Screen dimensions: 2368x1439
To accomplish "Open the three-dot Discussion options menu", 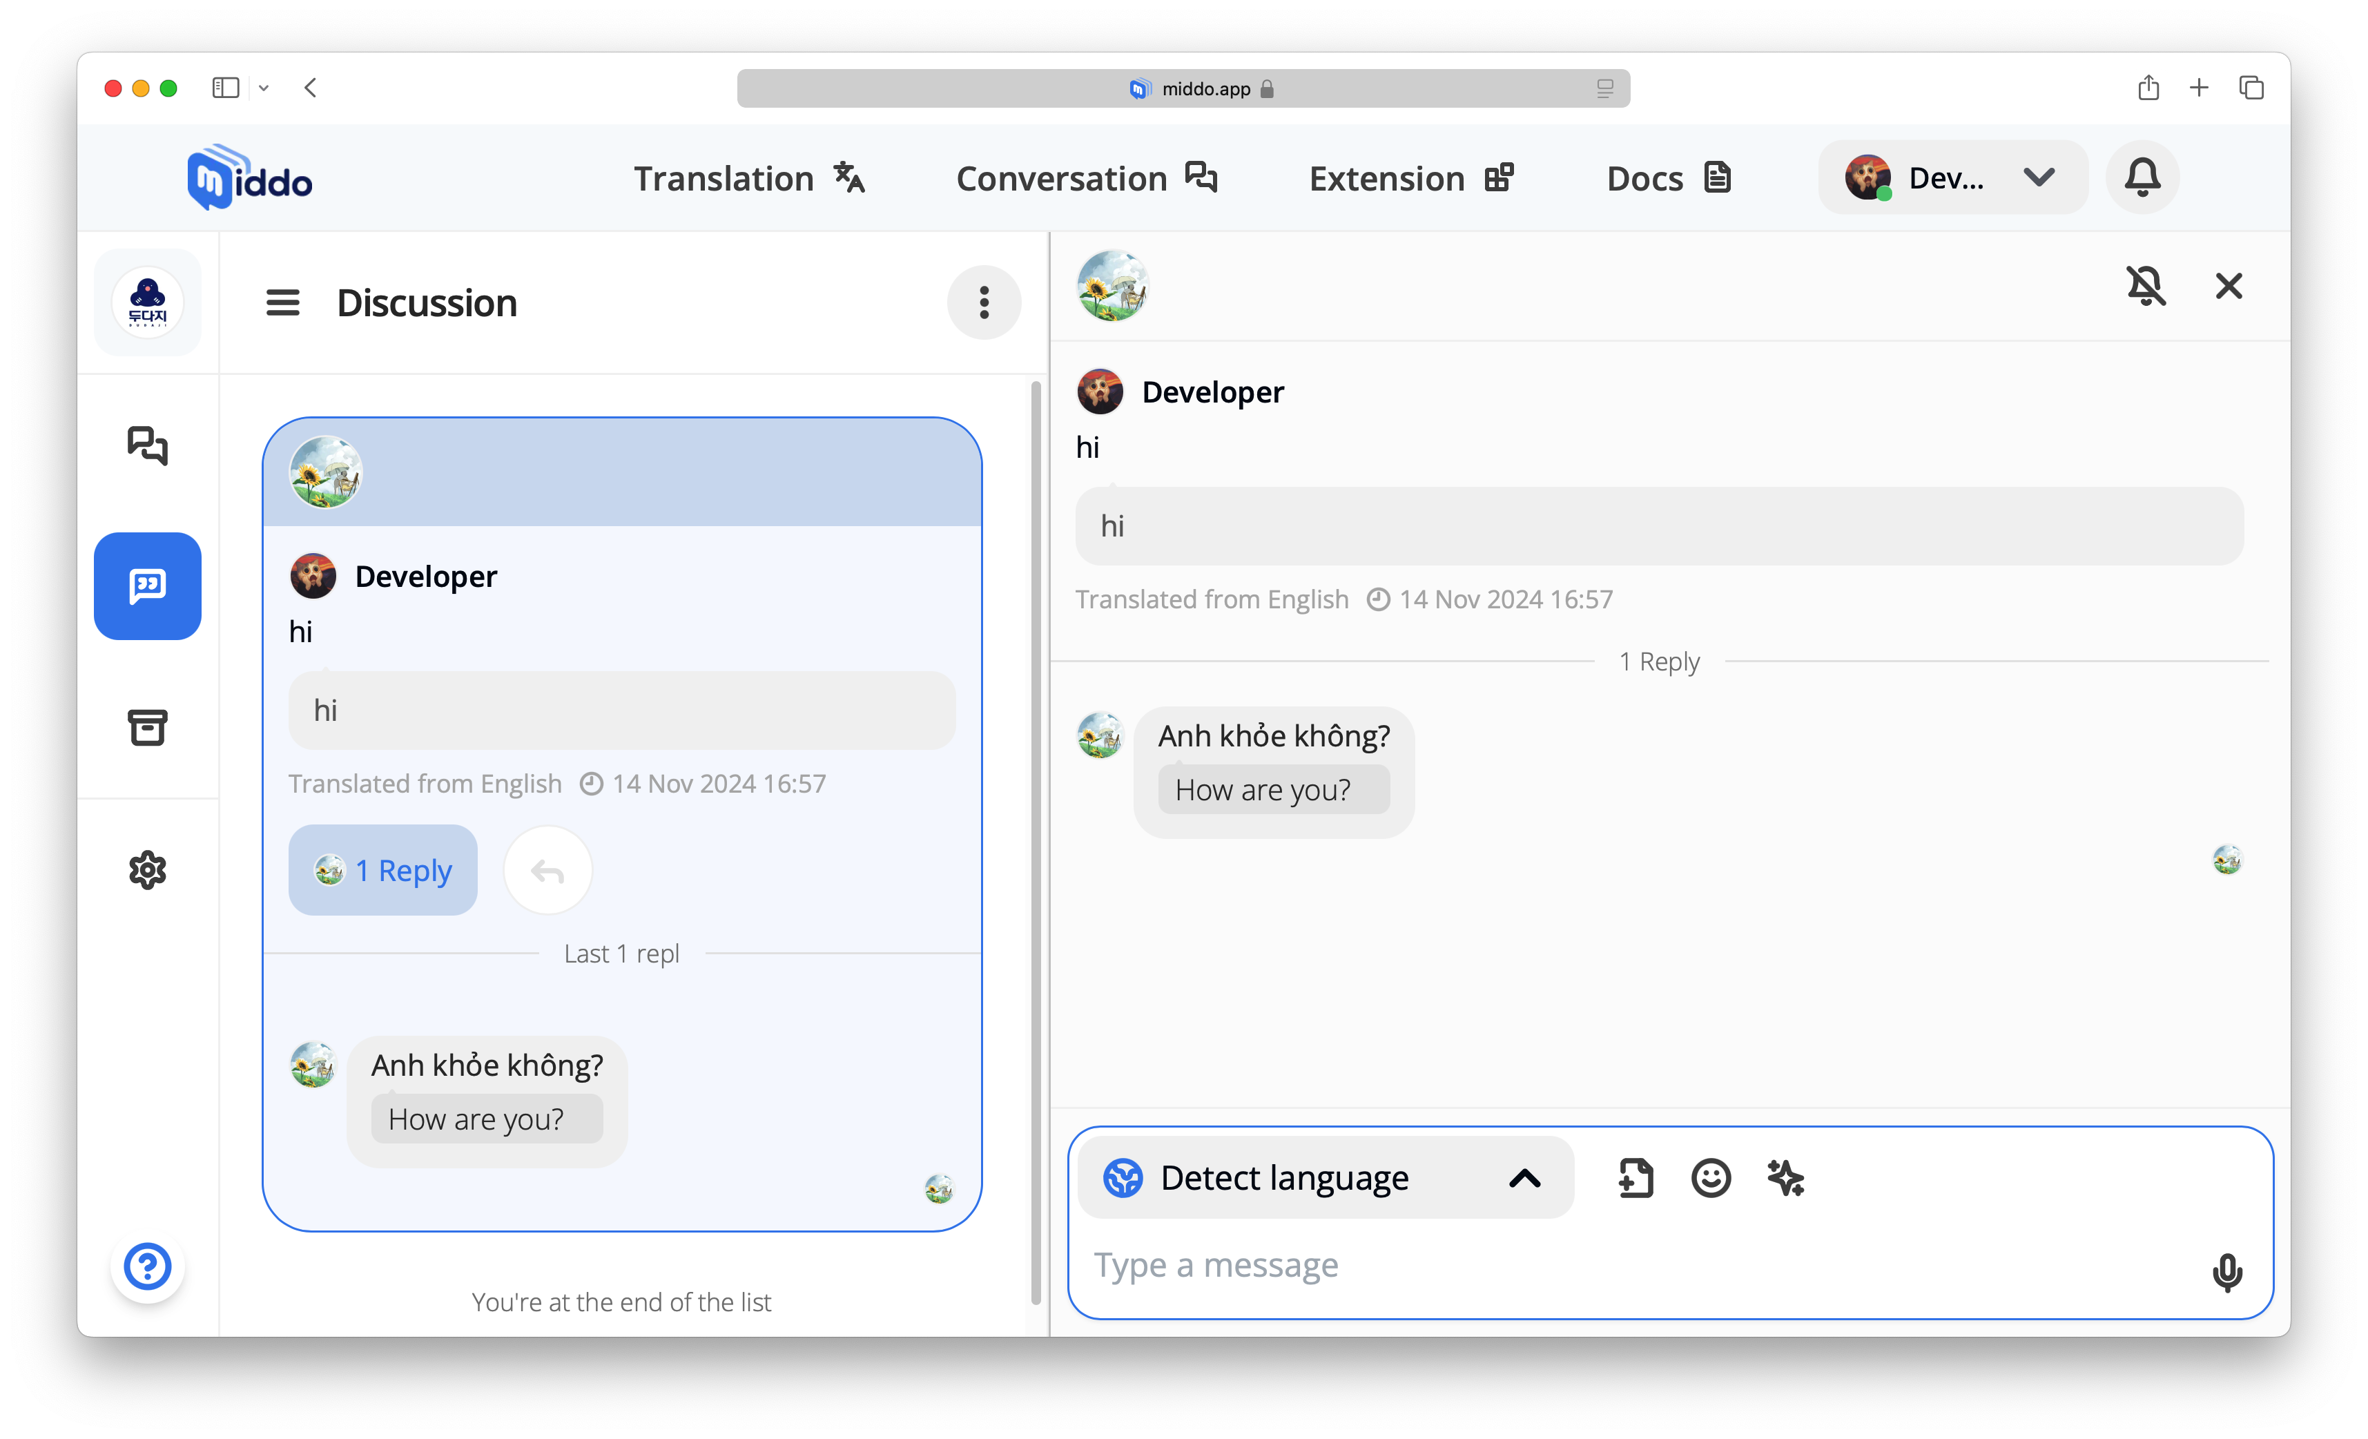I will 983,303.
